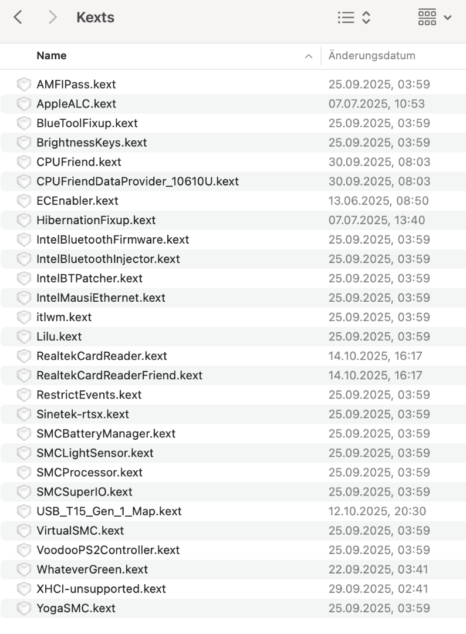The height and width of the screenshot is (634, 466).
Task: Go back with the left chevron
Action: coord(18,18)
